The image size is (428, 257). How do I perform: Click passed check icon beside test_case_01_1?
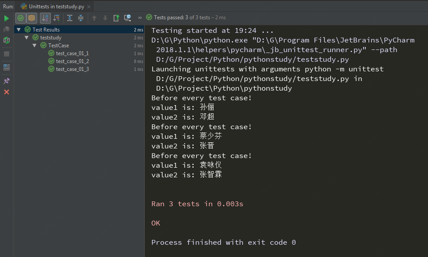tap(51, 53)
